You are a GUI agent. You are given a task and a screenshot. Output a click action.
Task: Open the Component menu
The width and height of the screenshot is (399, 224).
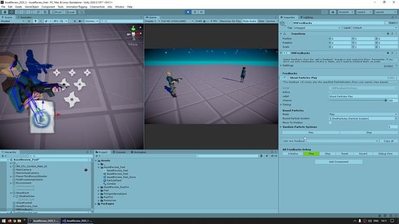tap(48, 7)
